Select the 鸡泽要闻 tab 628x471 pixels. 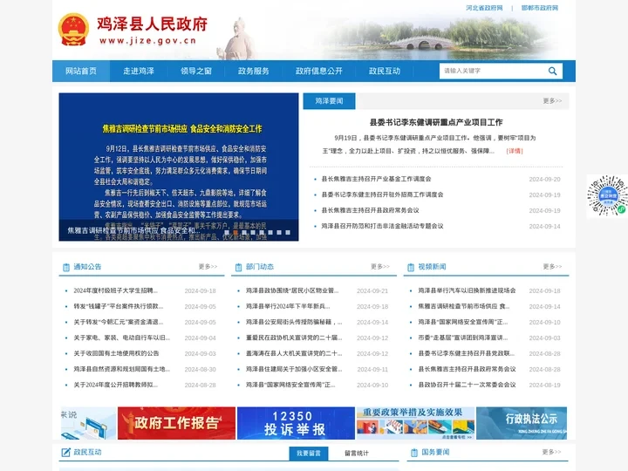pos(329,101)
